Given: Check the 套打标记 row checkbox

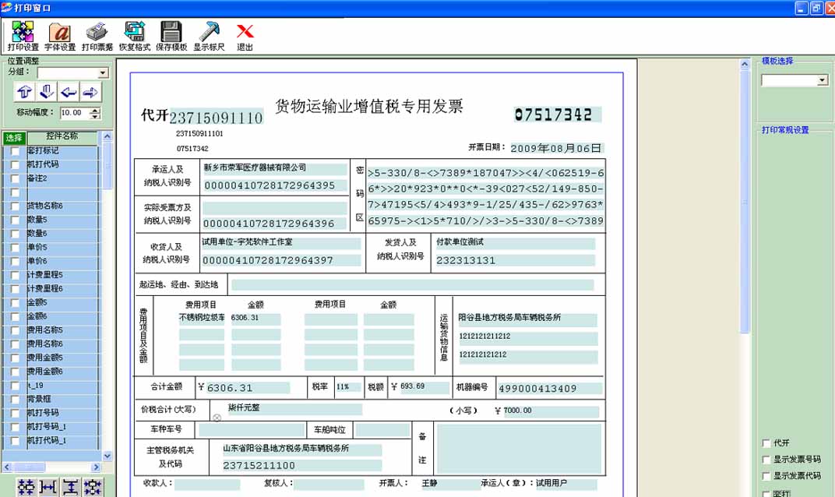Looking at the screenshot, I should [x=15, y=151].
